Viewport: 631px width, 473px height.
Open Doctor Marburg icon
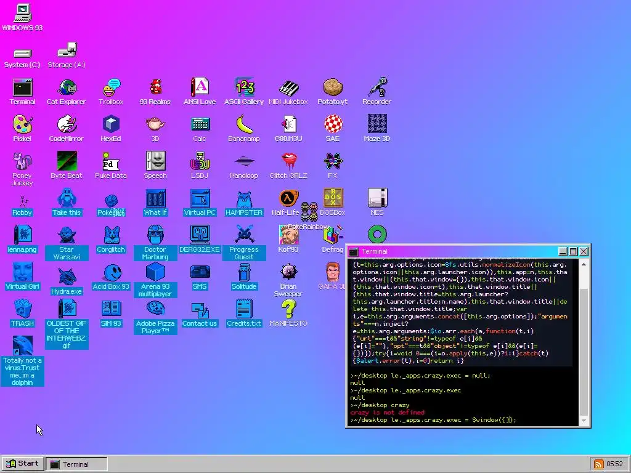(x=155, y=243)
